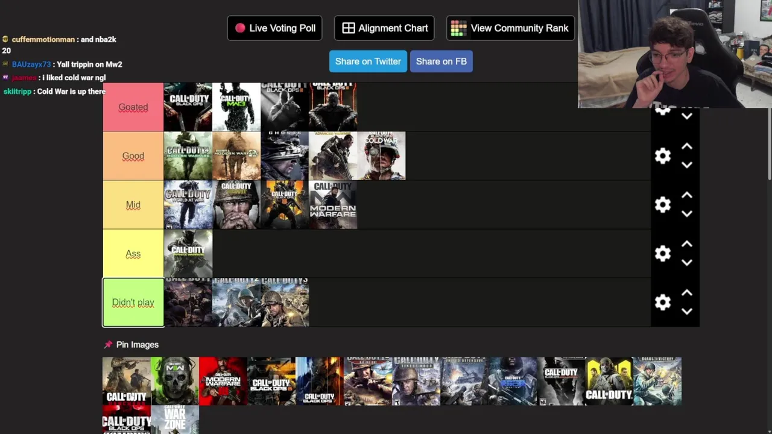Move the Goated tier down
The width and height of the screenshot is (772, 434).
tap(686, 116)
